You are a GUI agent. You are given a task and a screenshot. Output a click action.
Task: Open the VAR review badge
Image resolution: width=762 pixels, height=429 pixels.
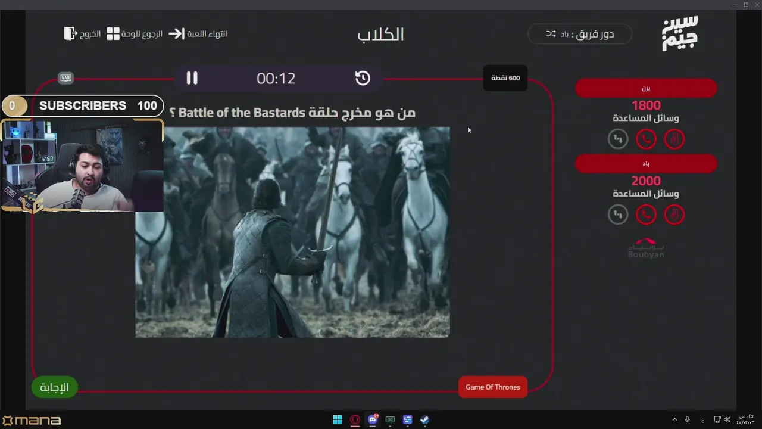pos(65,78)
